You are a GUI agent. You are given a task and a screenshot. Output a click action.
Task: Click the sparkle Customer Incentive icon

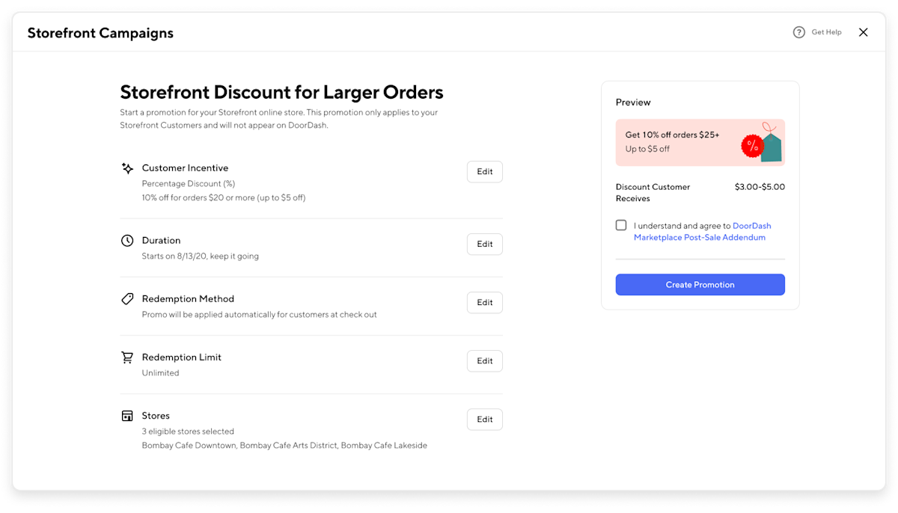tap(127, 168)
